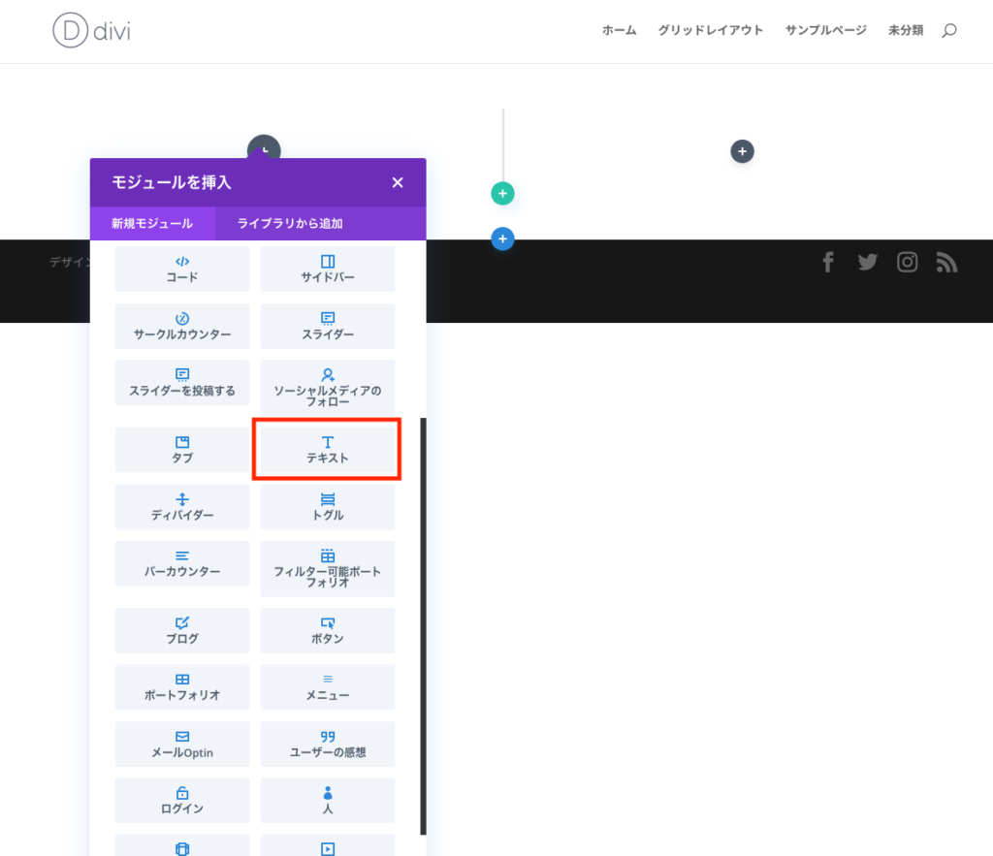Viewport: 993px width, 856px height.
Task: Switch to ライブラリから追加 tab
Action: 290,223
